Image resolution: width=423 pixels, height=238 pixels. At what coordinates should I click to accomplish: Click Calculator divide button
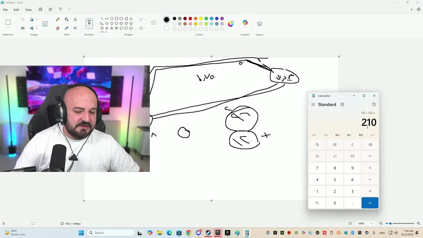[370, 156]
